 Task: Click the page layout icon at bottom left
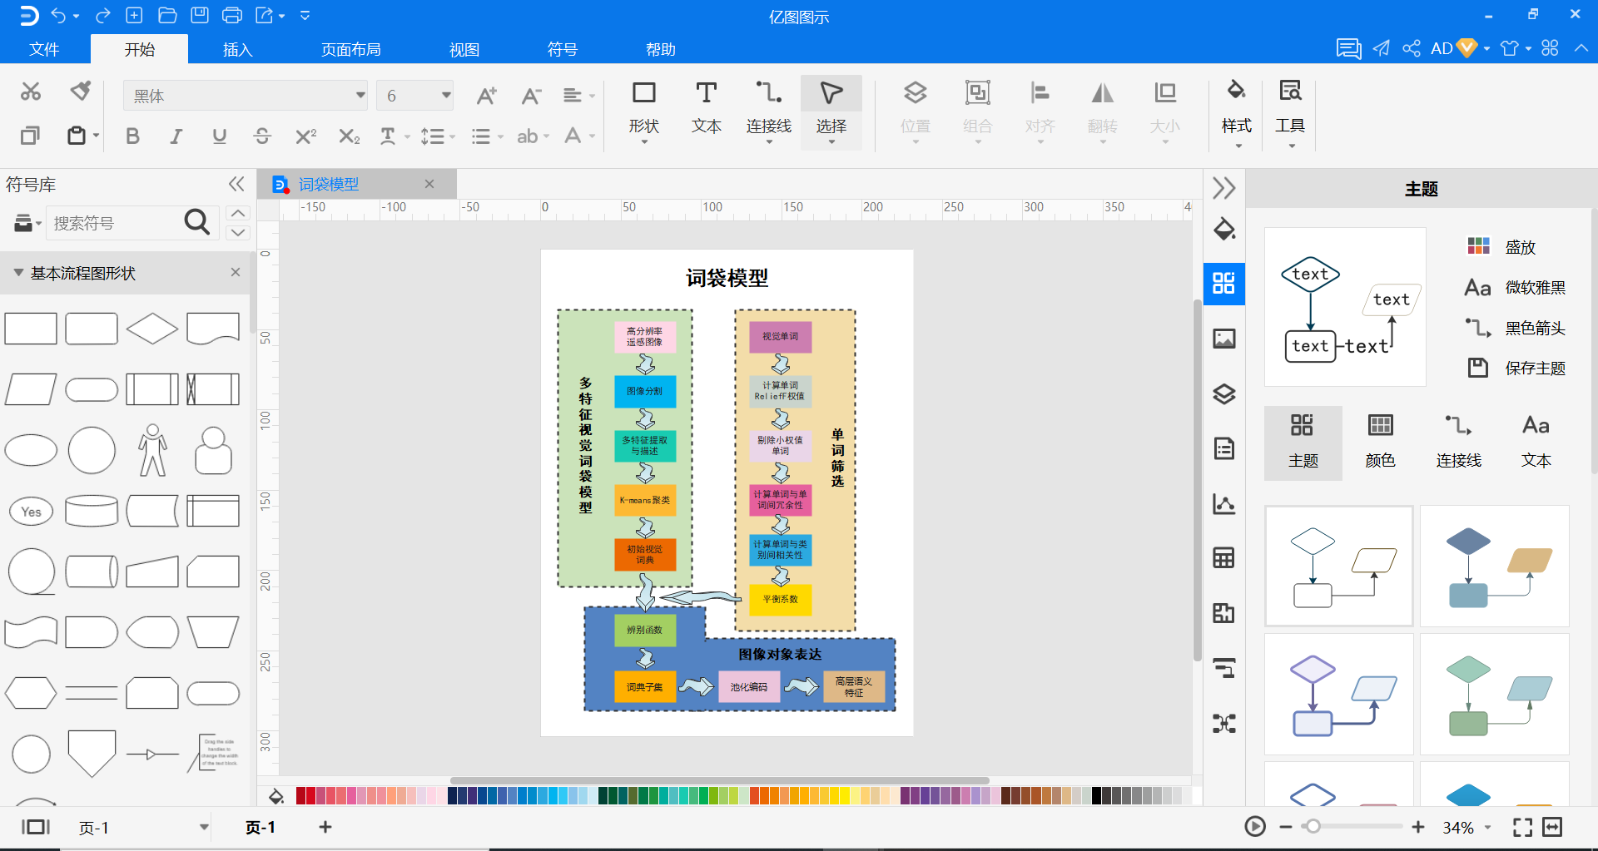36,827
